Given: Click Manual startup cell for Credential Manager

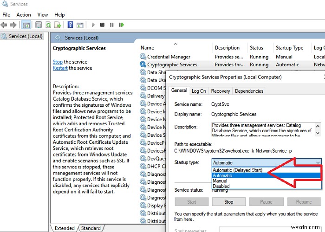Looking at the screenshot, I should point(284,57).
